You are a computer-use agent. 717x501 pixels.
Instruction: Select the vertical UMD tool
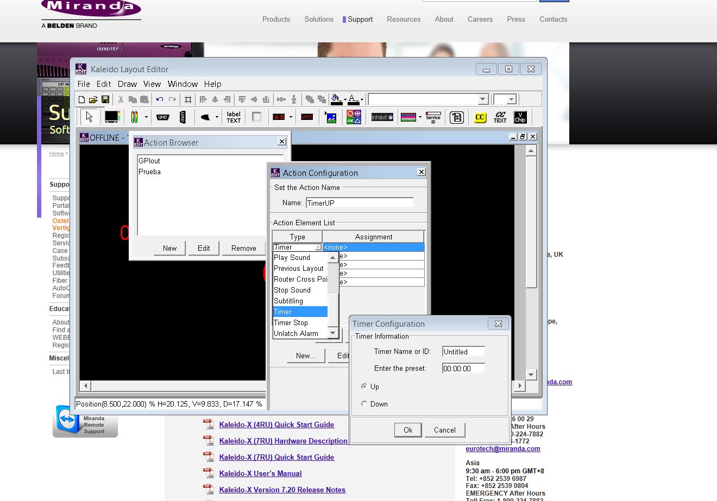coord(183,117)
